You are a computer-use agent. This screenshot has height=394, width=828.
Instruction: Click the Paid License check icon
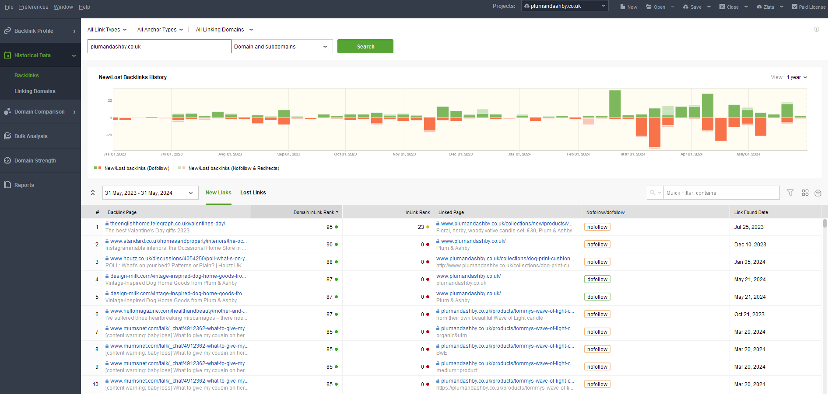pyautogui.click(x=795, y=7)
